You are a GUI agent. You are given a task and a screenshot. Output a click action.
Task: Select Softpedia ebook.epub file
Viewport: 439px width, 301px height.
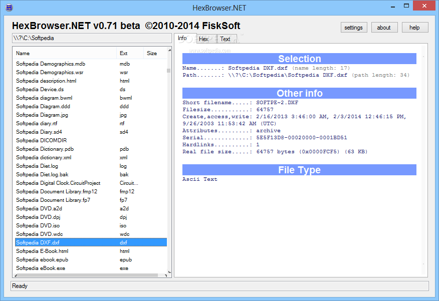coord(91,259)
